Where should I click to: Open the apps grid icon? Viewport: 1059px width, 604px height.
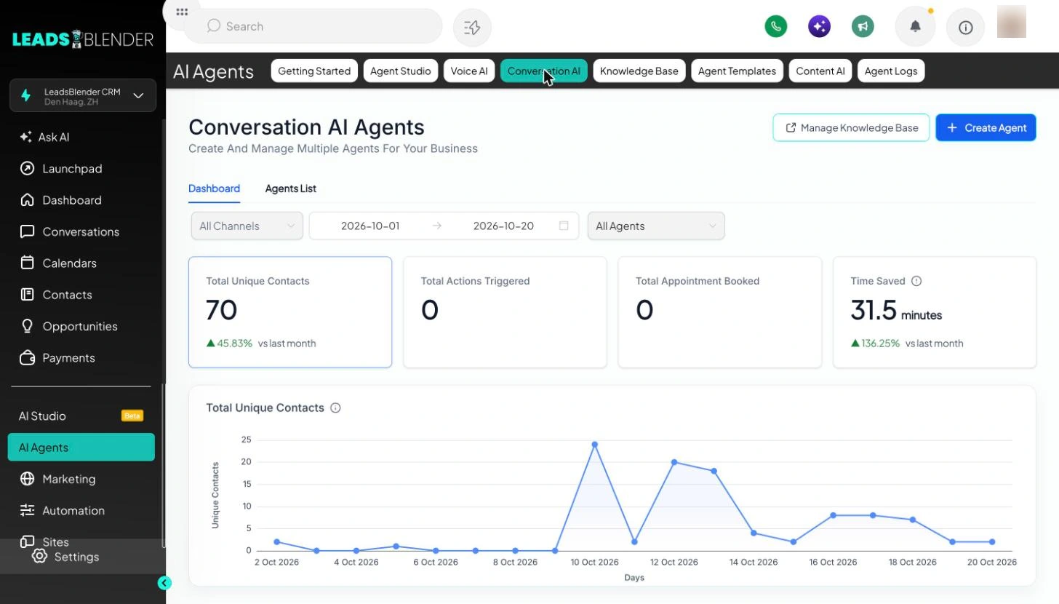[182, 12]
